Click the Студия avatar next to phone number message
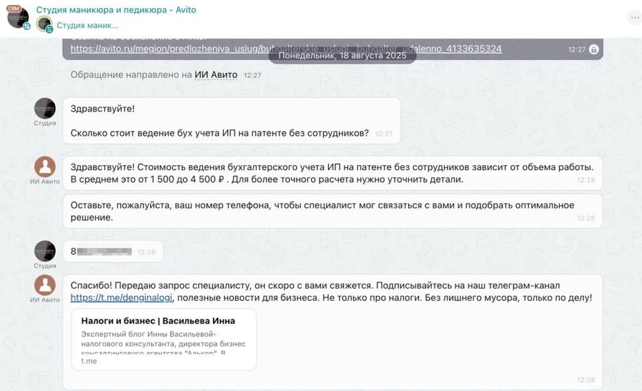Screen dimensions: 642x391 tap(45, 251)
